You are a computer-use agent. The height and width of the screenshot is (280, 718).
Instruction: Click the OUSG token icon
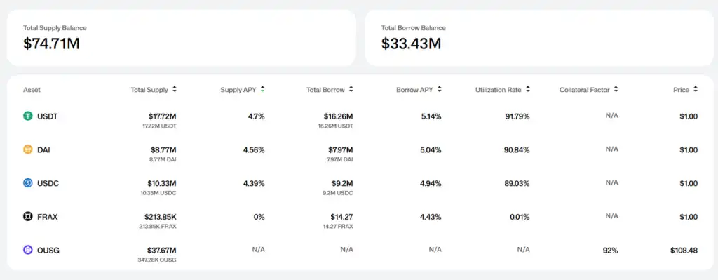coord(28,251)
